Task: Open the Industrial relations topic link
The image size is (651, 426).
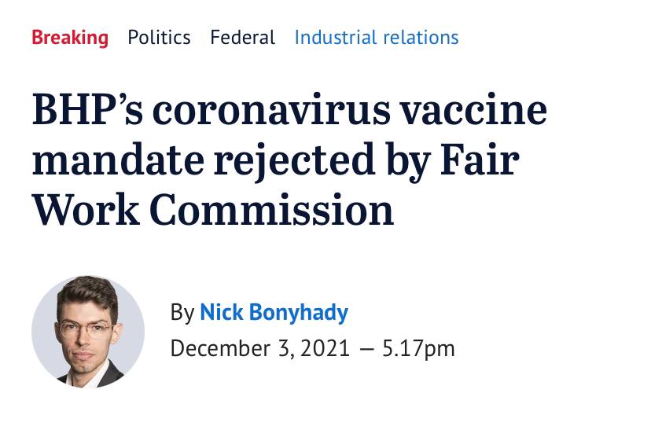Action: coord(377,38)
